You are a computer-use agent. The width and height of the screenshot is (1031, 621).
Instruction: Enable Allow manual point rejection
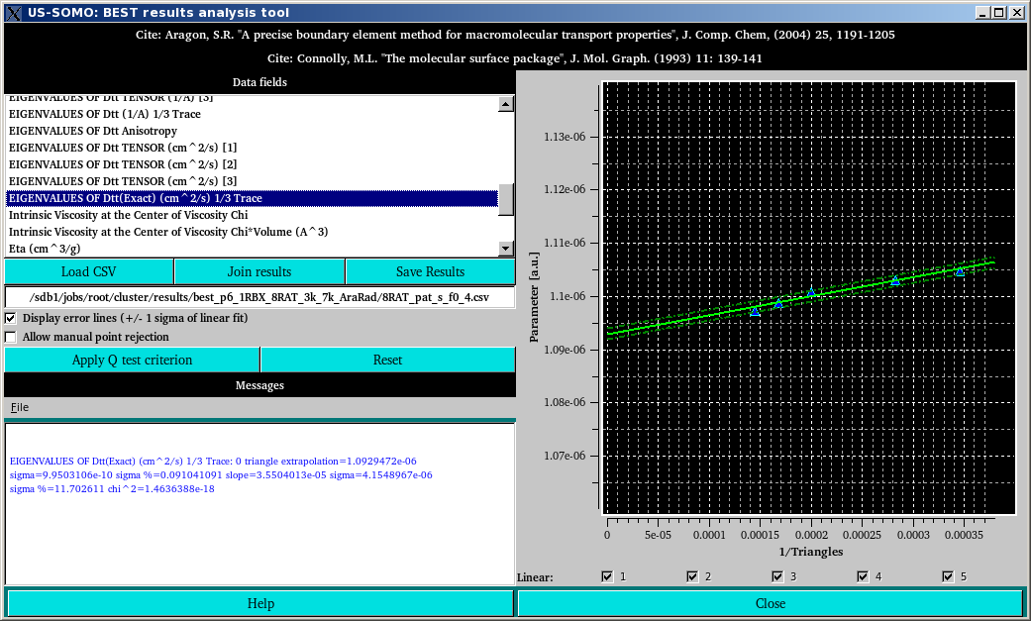(x=10, y=336)
